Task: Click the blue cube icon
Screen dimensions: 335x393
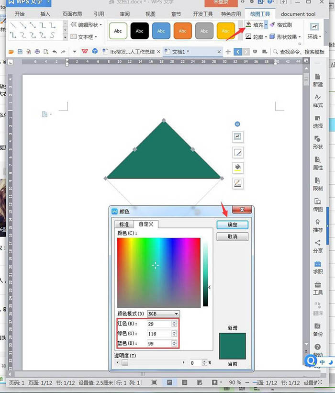Action: click(x=95, y=51)
